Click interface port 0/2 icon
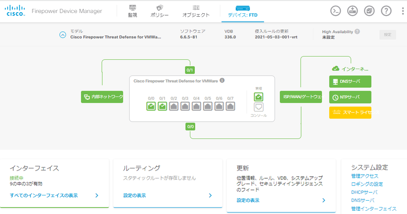Image resolution: width=407 pixels, height=214 pixels. (174, 106)
